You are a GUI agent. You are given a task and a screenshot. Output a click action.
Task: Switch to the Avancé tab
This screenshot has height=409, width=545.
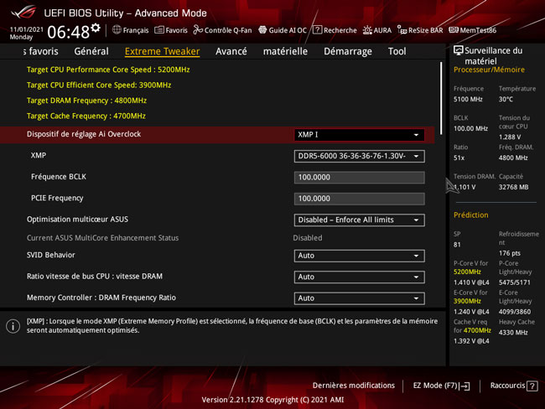click(231, 51)
